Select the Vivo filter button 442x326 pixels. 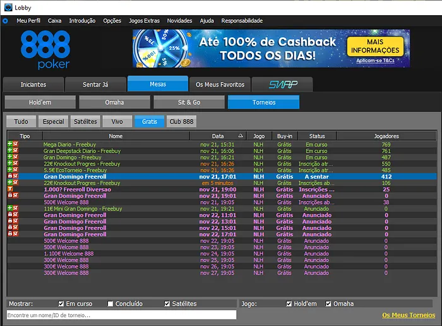click(117, 121)
